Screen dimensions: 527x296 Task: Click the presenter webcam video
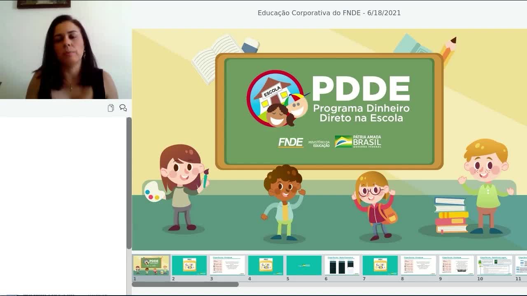pos(66,49)
